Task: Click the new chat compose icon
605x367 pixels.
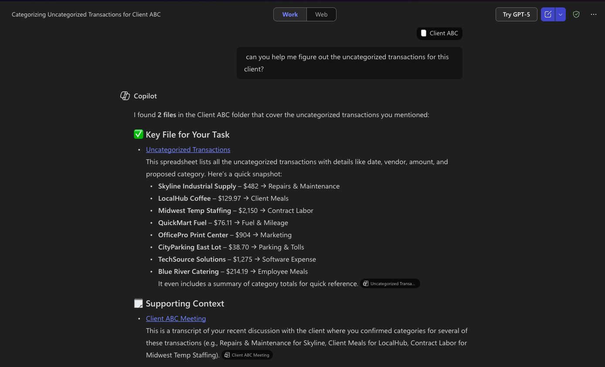Action: coord(548,14)
